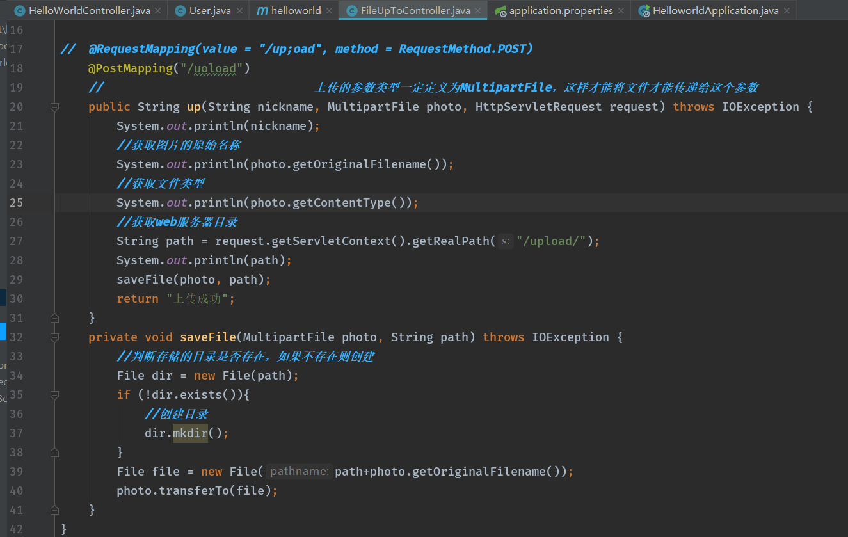Click the fold end marker on line 41
Viewport: 848px width, 537px height.
pyautogui.click(x=54, y=510)
